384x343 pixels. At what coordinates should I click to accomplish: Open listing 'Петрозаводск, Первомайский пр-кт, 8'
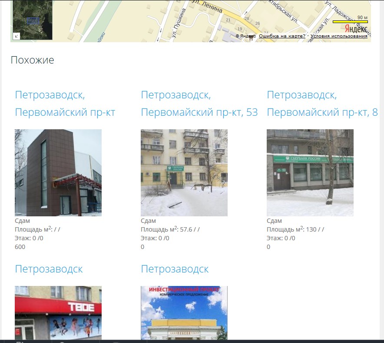point(322,103)
